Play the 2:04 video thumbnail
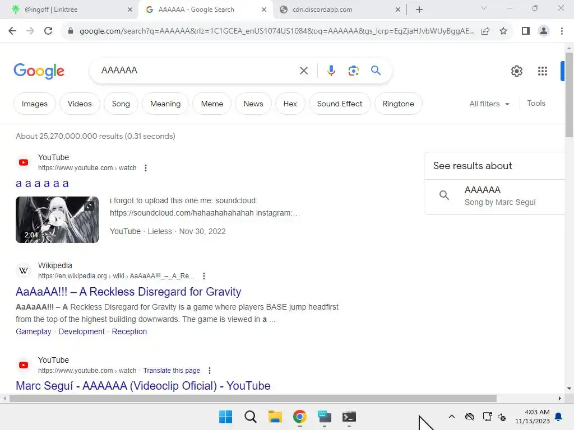This screenshot has height=430, width=574. click(57, 219)
